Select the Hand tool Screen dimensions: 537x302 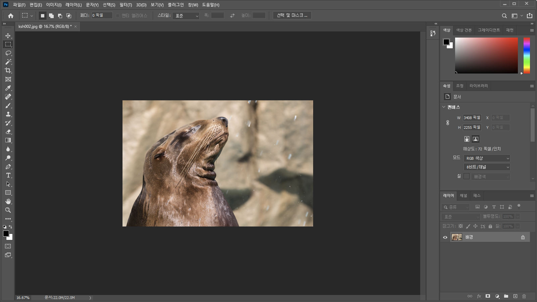click(x=8, y=201)
